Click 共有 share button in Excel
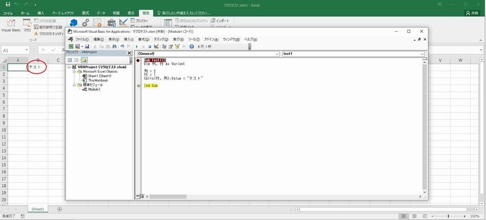 [472, 13]
